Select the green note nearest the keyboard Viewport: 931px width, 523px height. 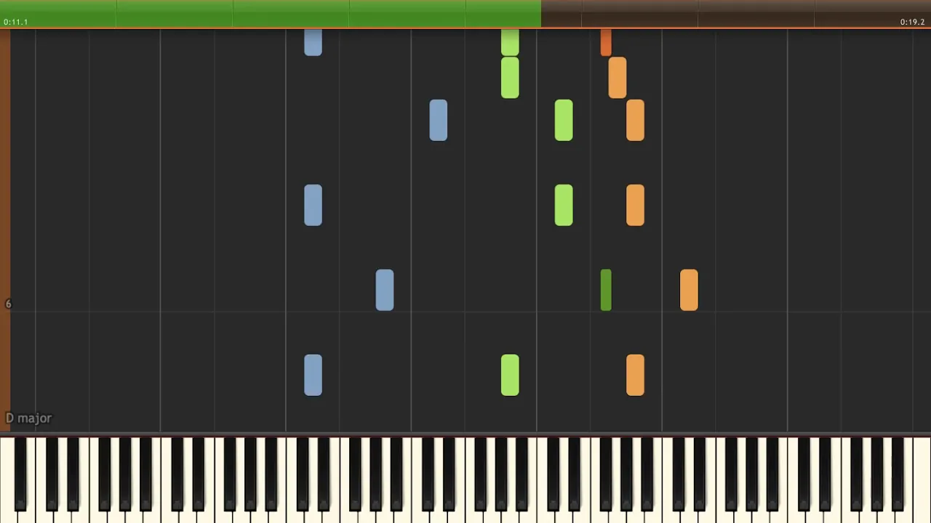pos(510,375)
